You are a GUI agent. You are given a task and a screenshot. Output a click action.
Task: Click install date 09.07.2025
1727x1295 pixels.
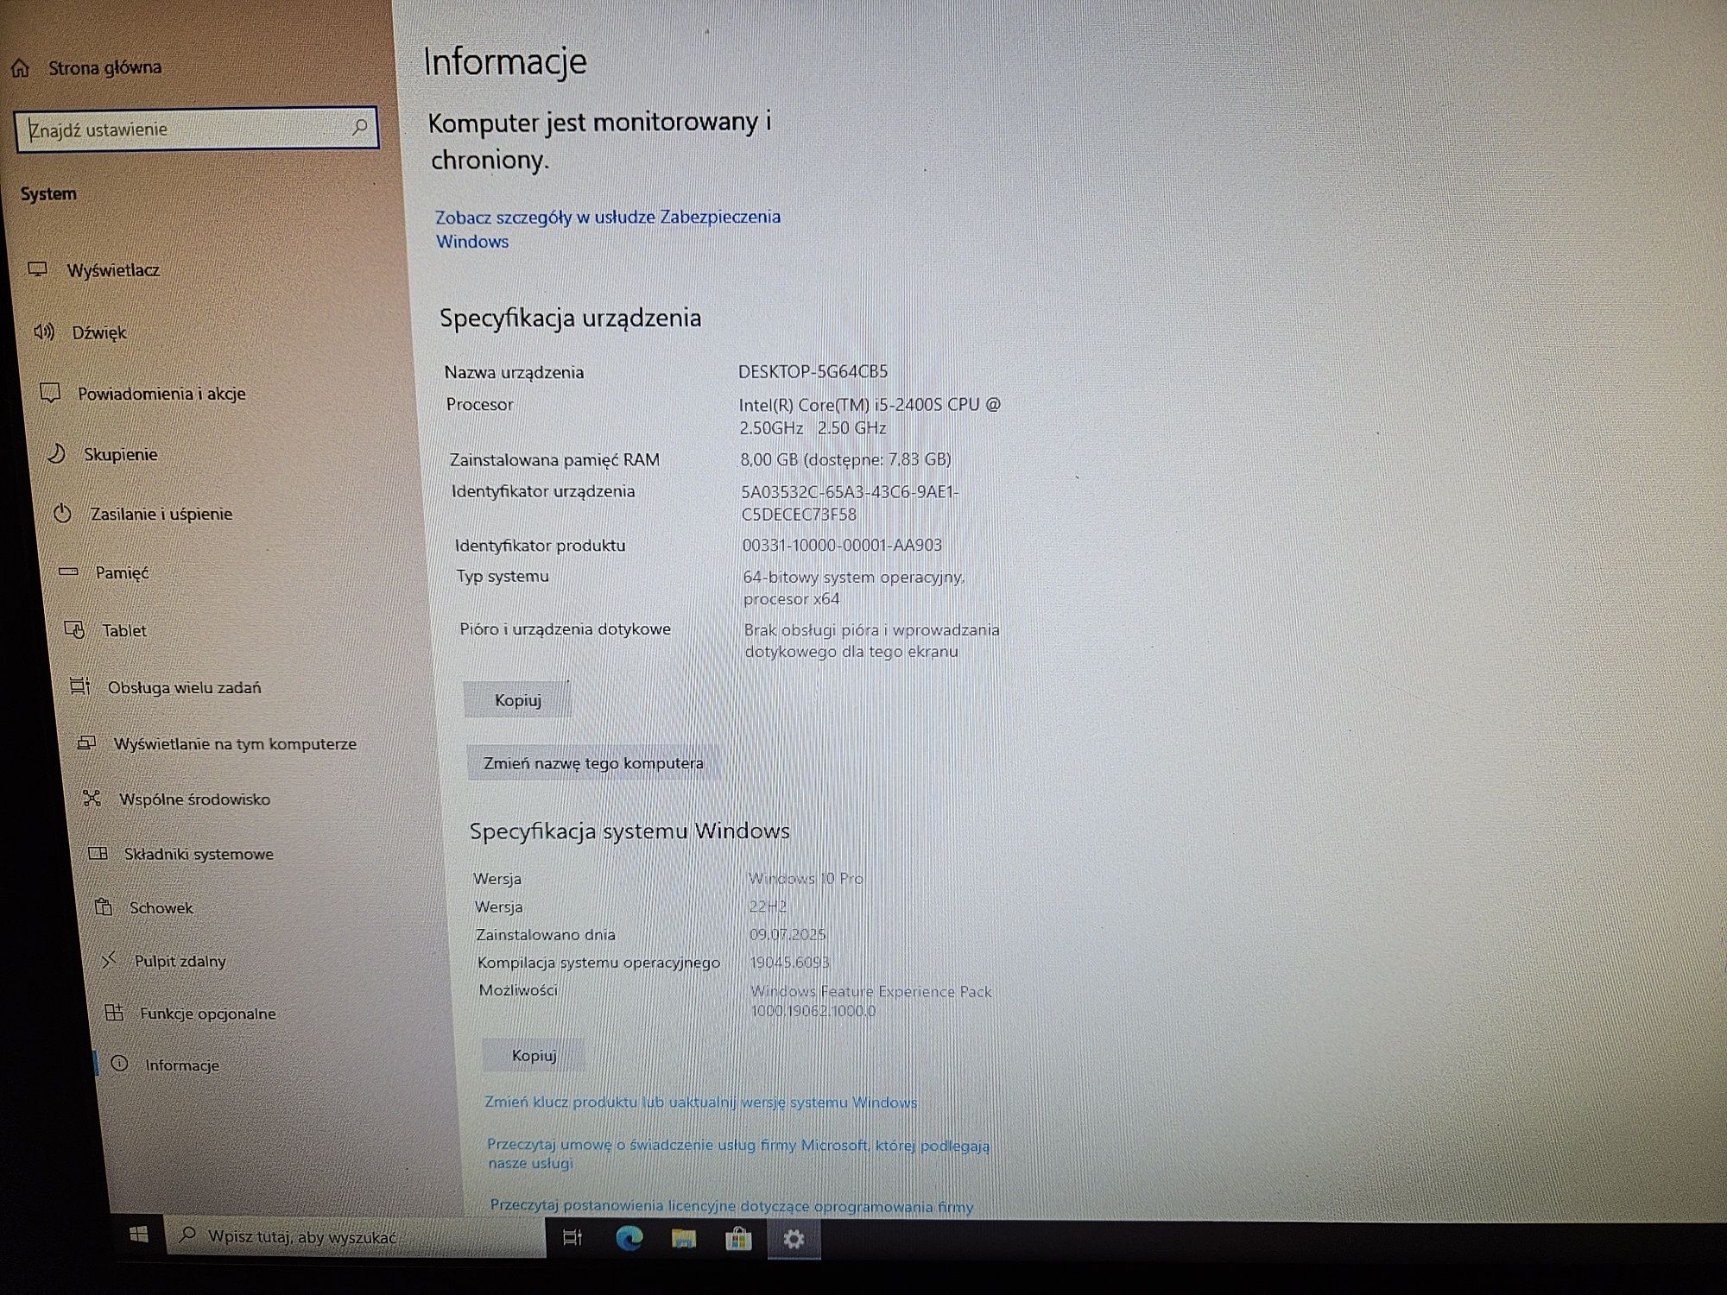tap(788, 934)
